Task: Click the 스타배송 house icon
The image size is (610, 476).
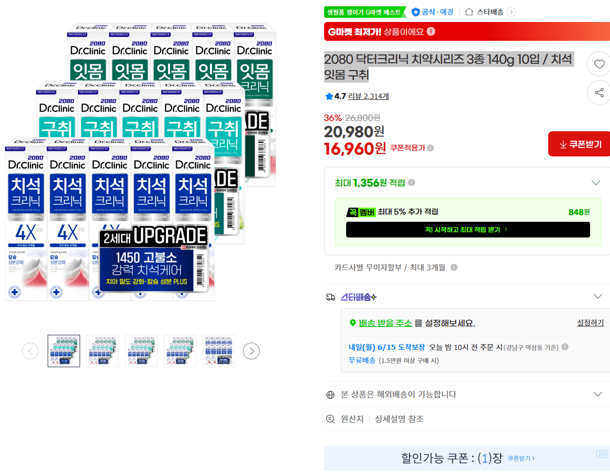Action: pyautogui.click(x=469, y=12)
